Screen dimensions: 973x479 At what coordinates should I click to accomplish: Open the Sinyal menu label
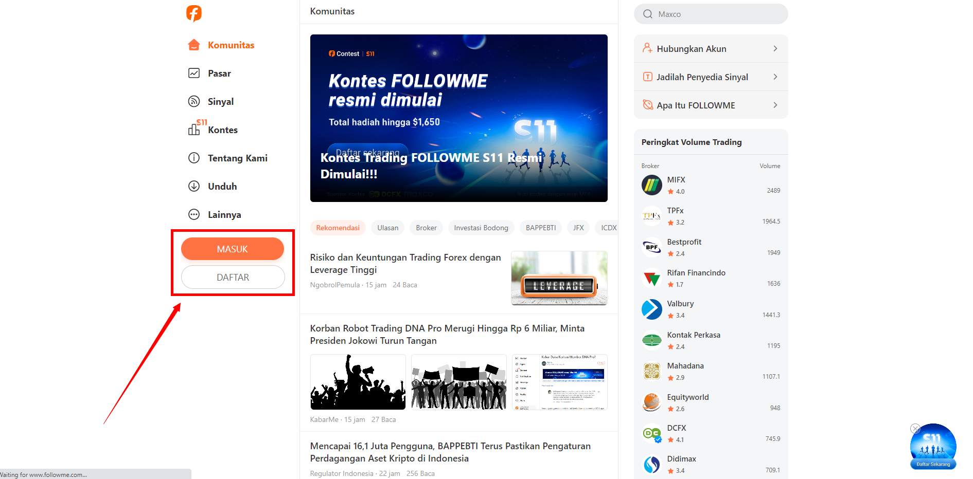tap(221, 101)
